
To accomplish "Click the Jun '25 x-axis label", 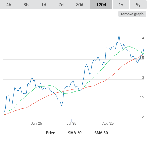I will 36,123.
